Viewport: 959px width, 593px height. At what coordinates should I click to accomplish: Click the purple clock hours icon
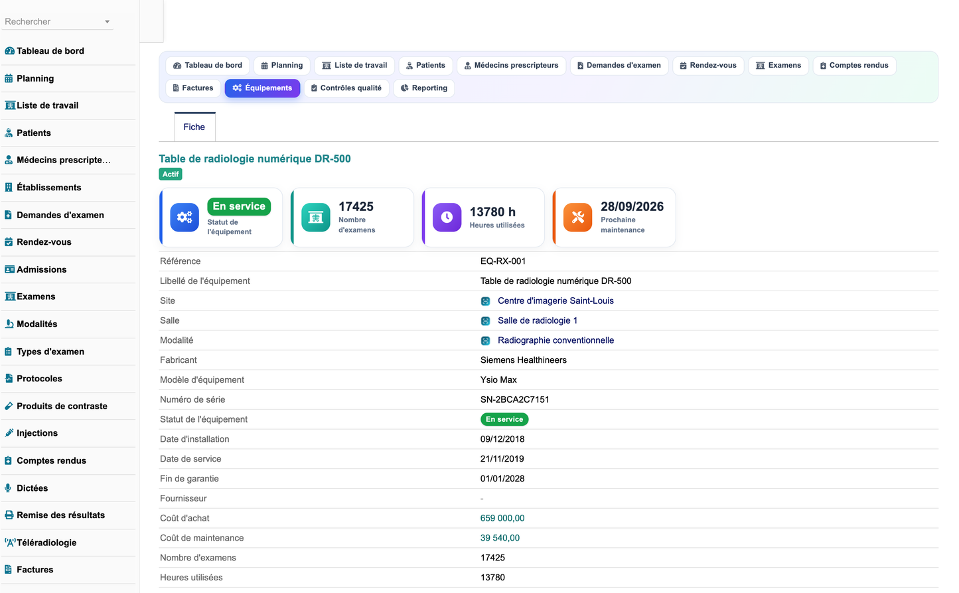(447, 218)
